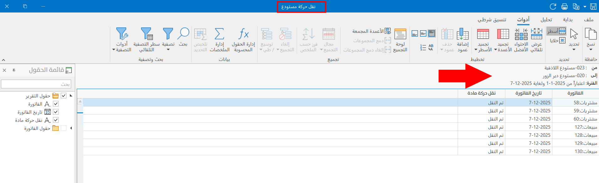The height and width of the screenshot is (183, 599).
Task: Expand the حقول الفاتورة folder node
Action: tap(71, 128)
